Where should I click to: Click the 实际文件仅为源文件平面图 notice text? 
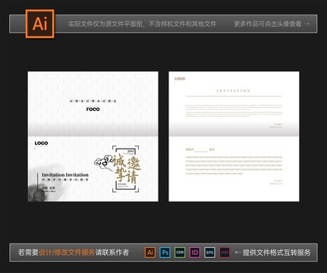click(x=106, y=24)
